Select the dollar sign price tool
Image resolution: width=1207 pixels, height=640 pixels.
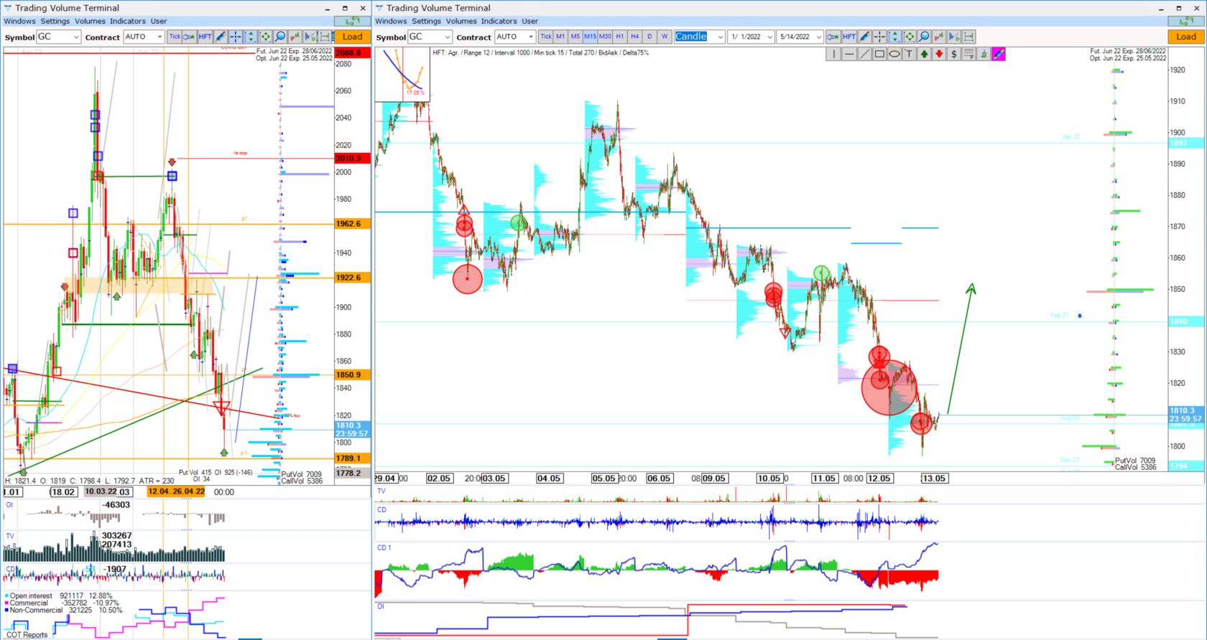pyautogui.click(x=954, y=54)
